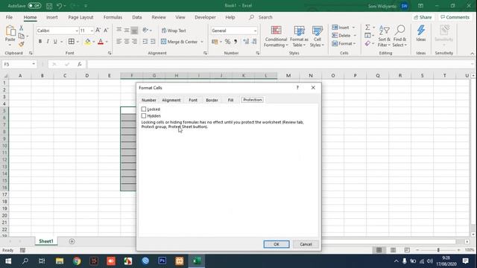Close the Format Cells dialog

313,88
